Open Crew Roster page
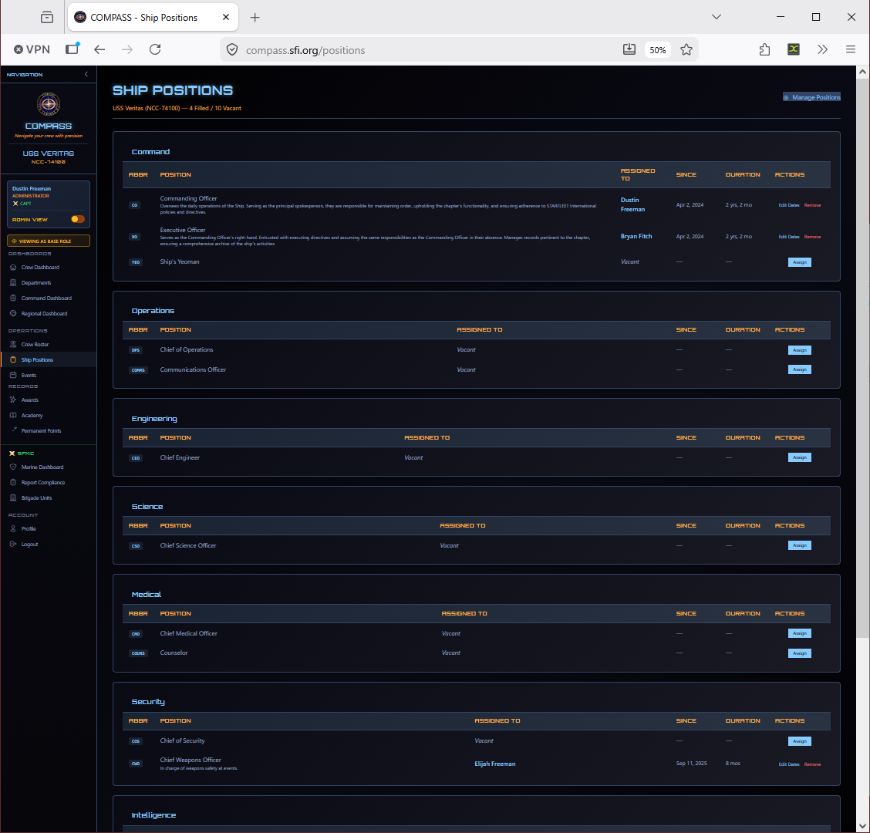The width and height of the screenshot is (870, 833). (x=35, y=344)
